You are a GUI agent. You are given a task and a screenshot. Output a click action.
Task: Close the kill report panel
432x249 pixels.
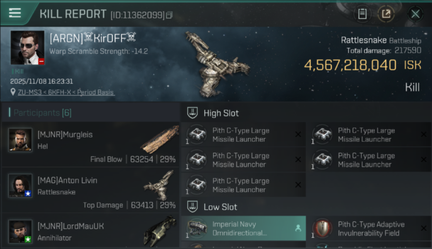[x=415, y=14]
